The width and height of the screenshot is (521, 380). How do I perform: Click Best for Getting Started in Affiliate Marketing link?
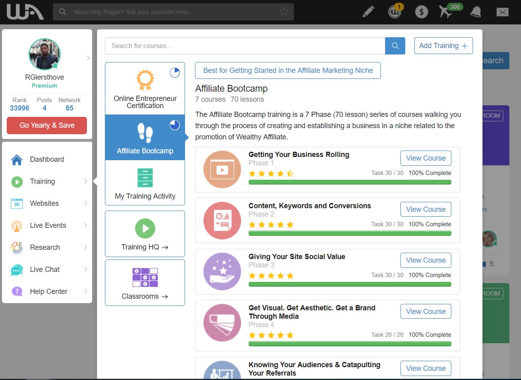pos(288,70)
